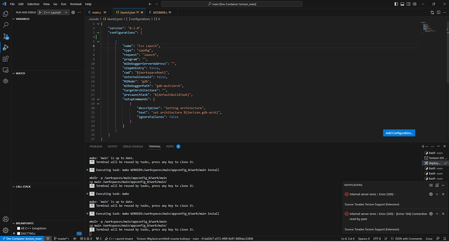Open notifications bell in status bar

tap(445, 239)
